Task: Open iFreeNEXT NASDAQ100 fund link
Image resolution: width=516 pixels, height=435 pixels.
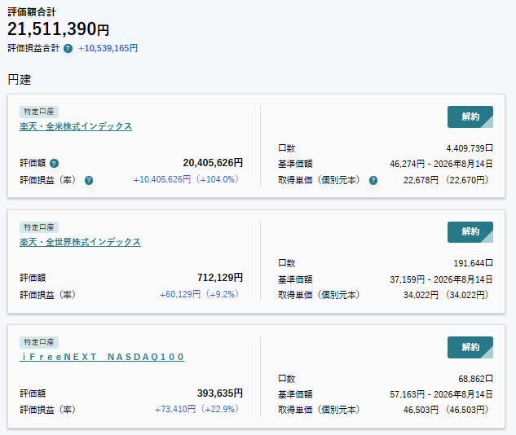Action: tap(102, 357)
